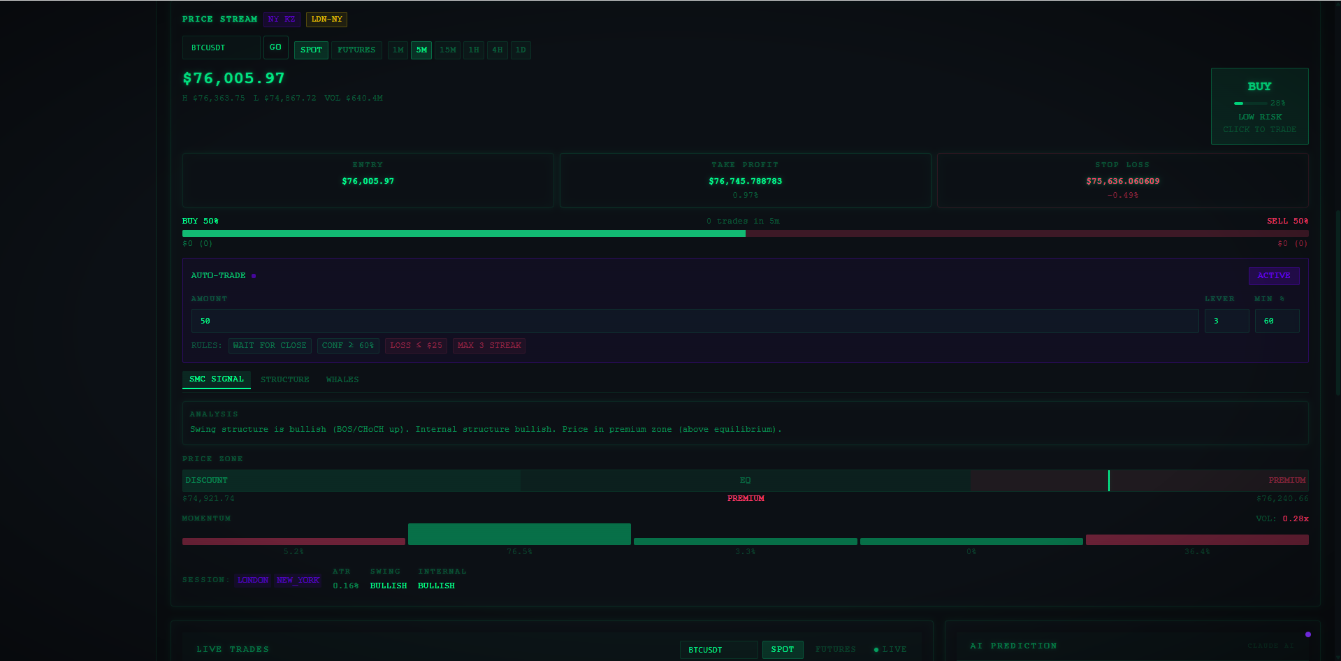Toggle the LOSS ≤ $25 rule
This screenshot has width=1341, height=661.
click(416, 346)
